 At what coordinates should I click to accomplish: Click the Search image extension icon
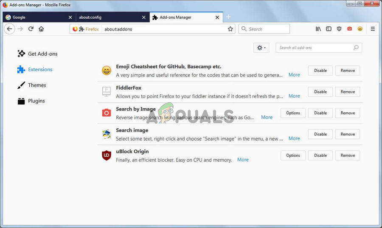tap(107, 134)
